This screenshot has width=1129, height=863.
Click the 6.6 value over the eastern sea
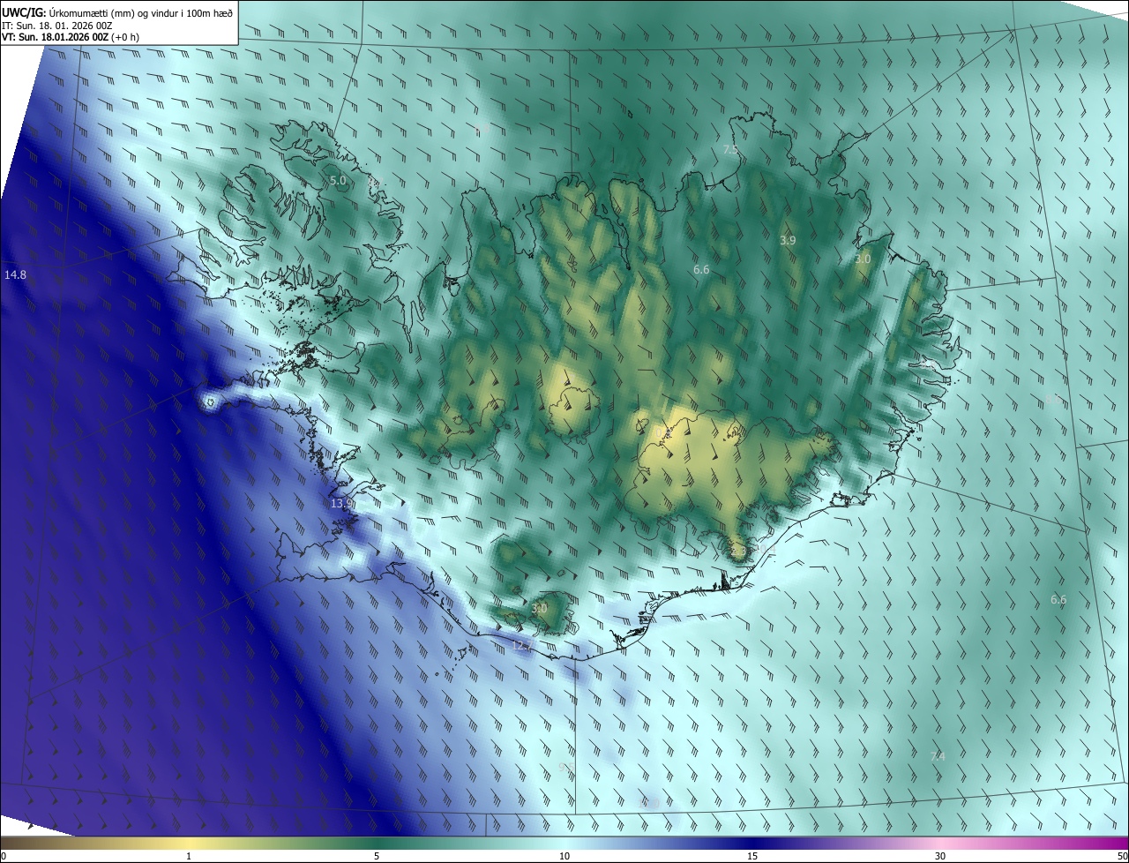pyautogui.click(x=1058, y=600)
